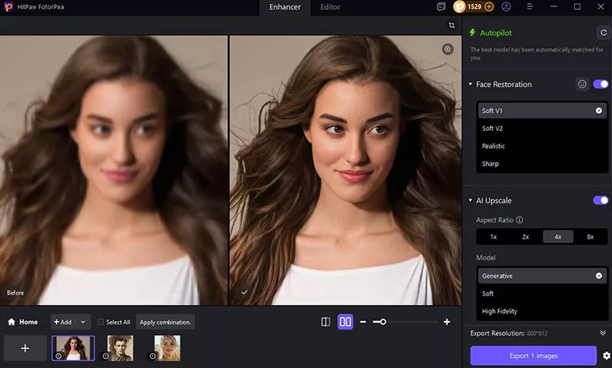Choose the Realistic face model
The height and width of the screenshot is (368, 612).
tap(542, 146)
